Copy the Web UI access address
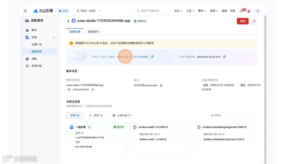The image size is (285, 164). pyautogui.click(x=152, y=57)
